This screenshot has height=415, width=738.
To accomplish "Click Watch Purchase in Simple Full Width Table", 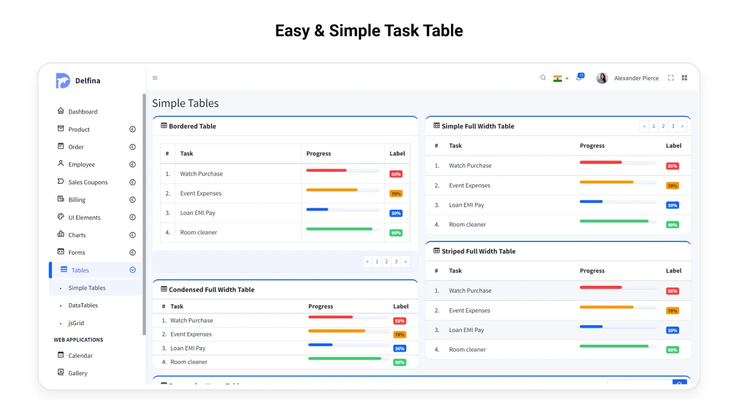I will (x=470, y=165).
